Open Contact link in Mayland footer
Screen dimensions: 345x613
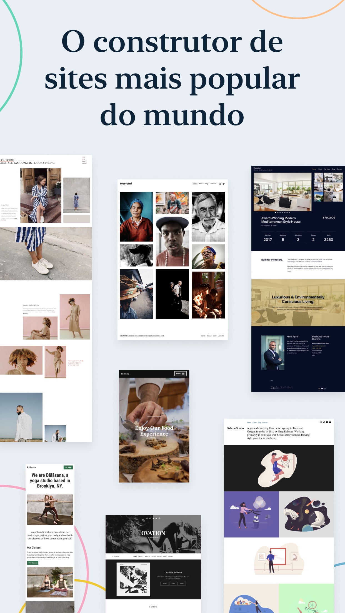221,336
